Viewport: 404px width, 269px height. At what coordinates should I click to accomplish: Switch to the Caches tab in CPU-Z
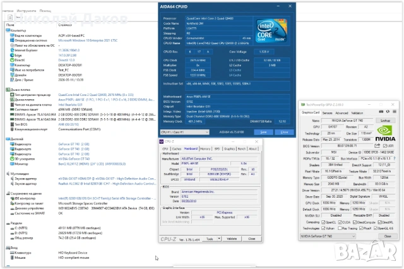tap(177, 149)
